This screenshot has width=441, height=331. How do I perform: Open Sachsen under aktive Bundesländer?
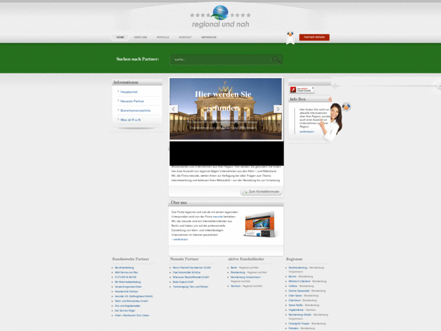[235, 286]
